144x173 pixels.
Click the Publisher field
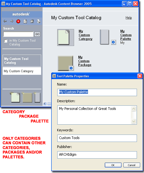tap(97, 155)
